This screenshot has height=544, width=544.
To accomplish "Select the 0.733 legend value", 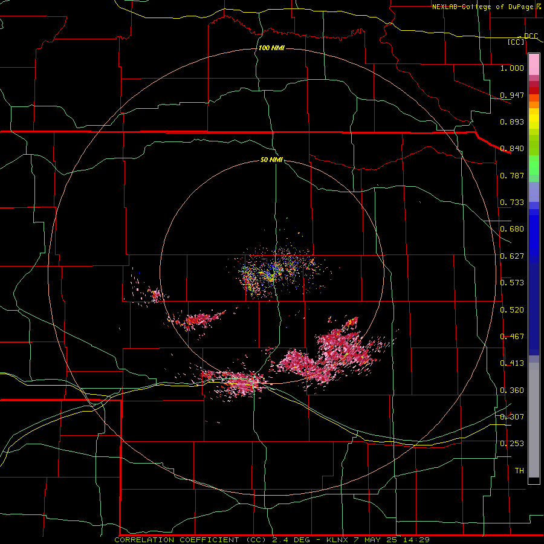I will 512,202.
